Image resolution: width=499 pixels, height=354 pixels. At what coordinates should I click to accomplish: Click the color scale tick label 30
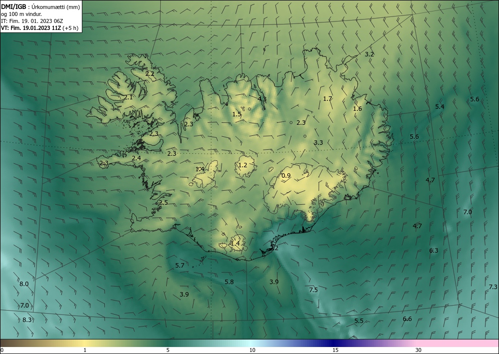(x=418, y=350)
